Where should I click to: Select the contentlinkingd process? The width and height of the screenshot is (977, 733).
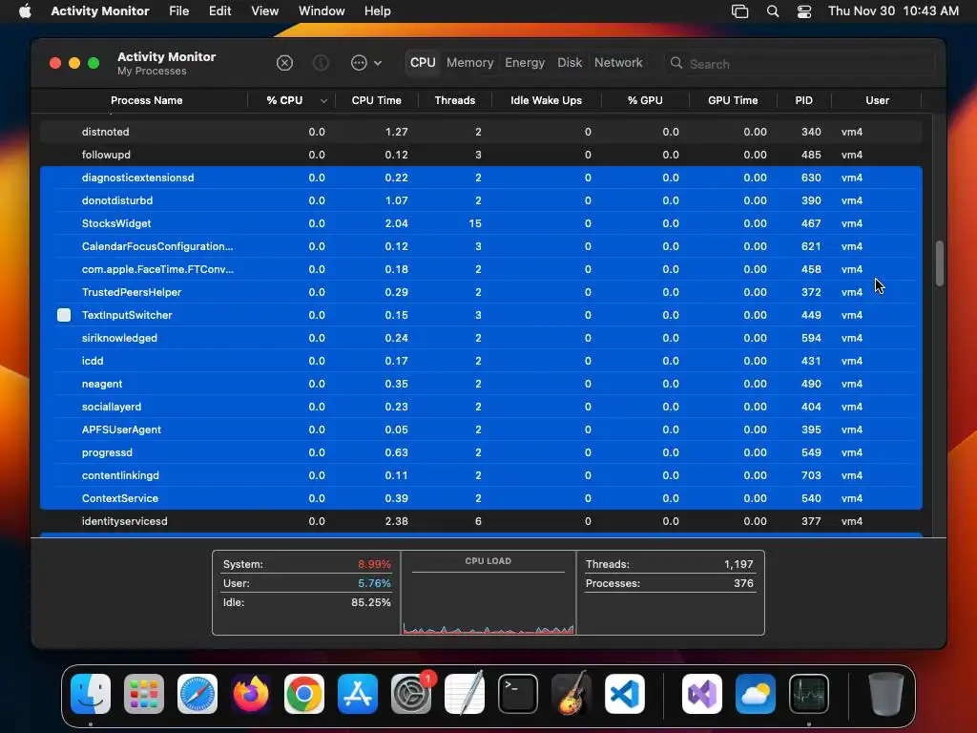(x=481, y=475)
